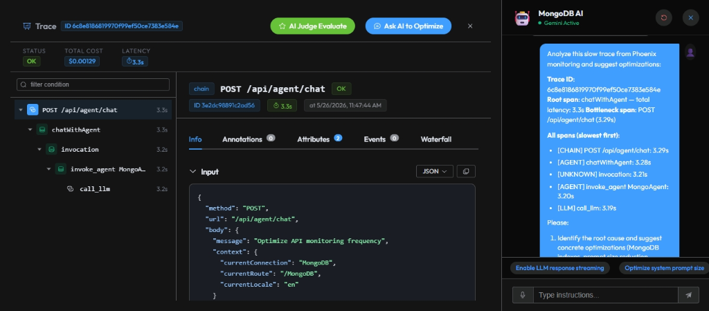
Task: Close the MongoDB AI chat panel
Action: pos(691,17)
